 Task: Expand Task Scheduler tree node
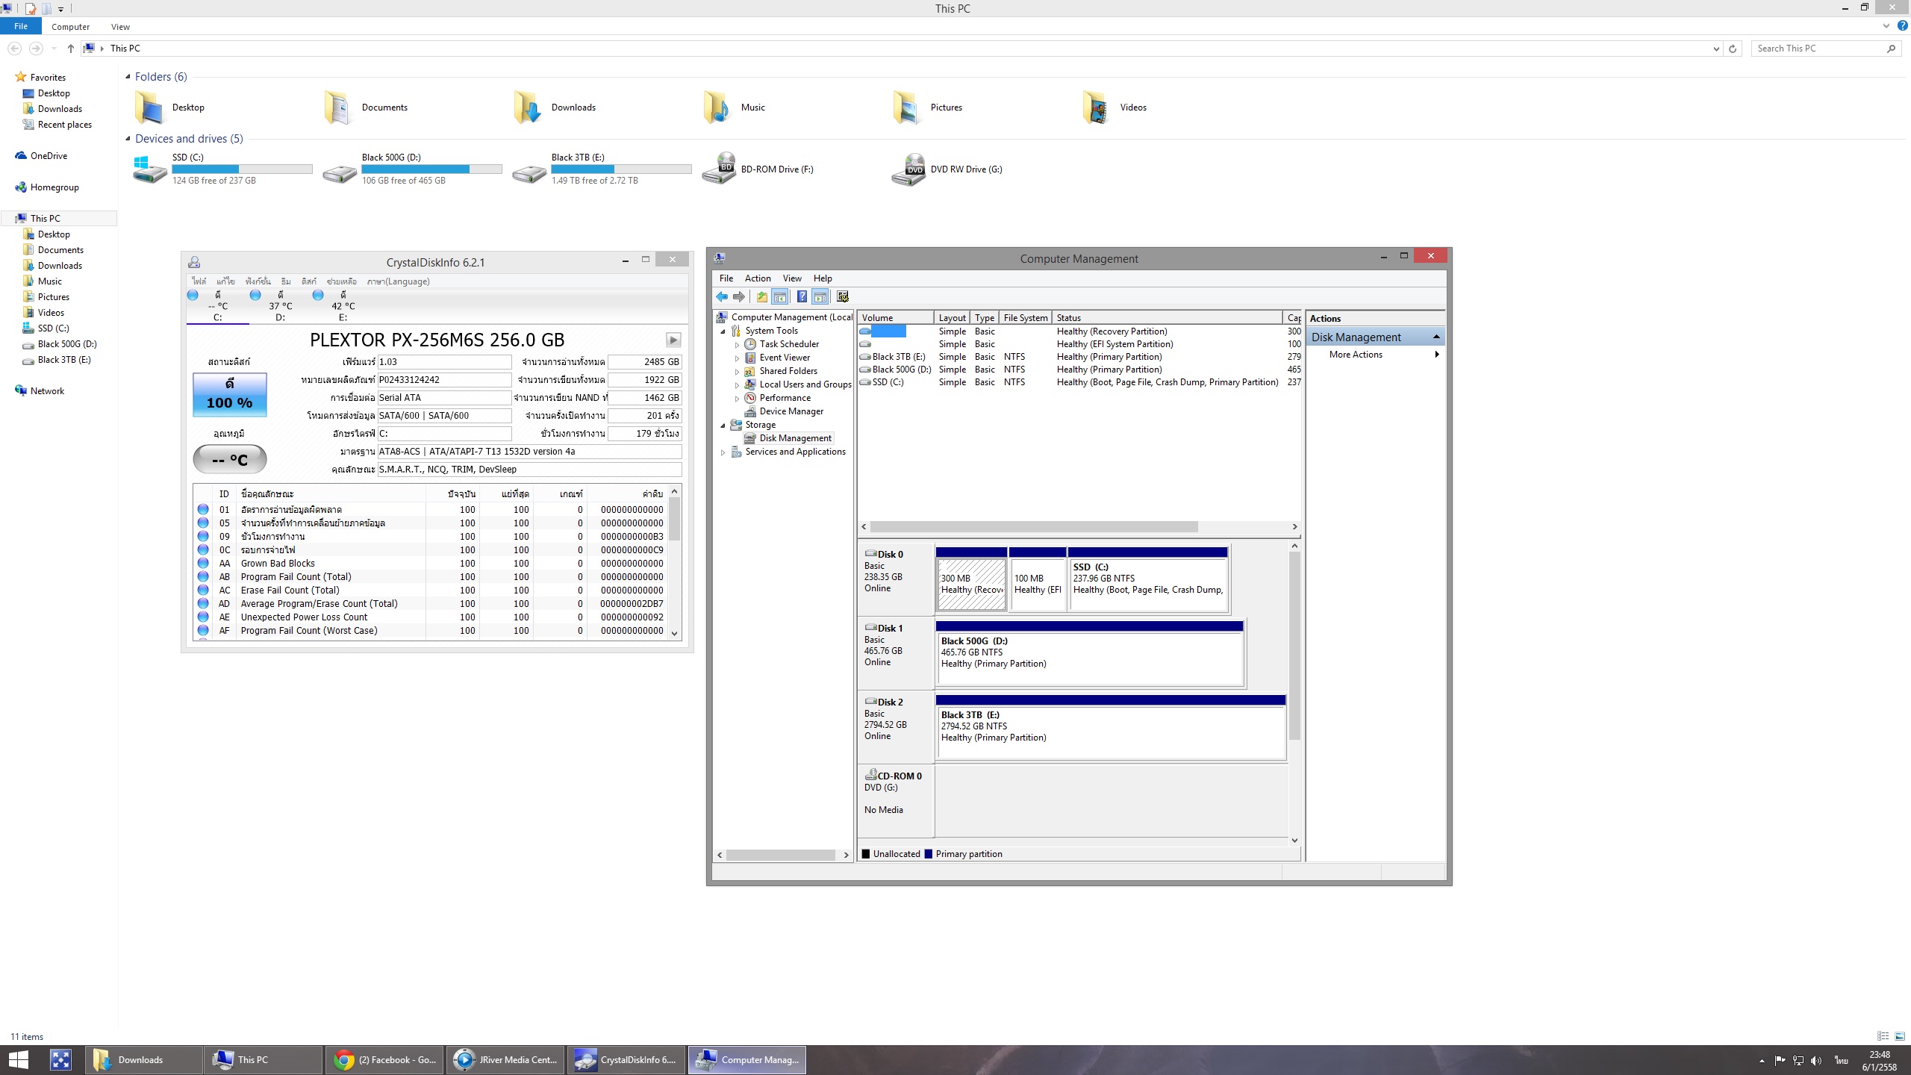pos(737,345)
